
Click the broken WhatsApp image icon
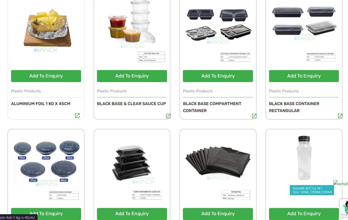pyautogui.click(x=341, y=183)
